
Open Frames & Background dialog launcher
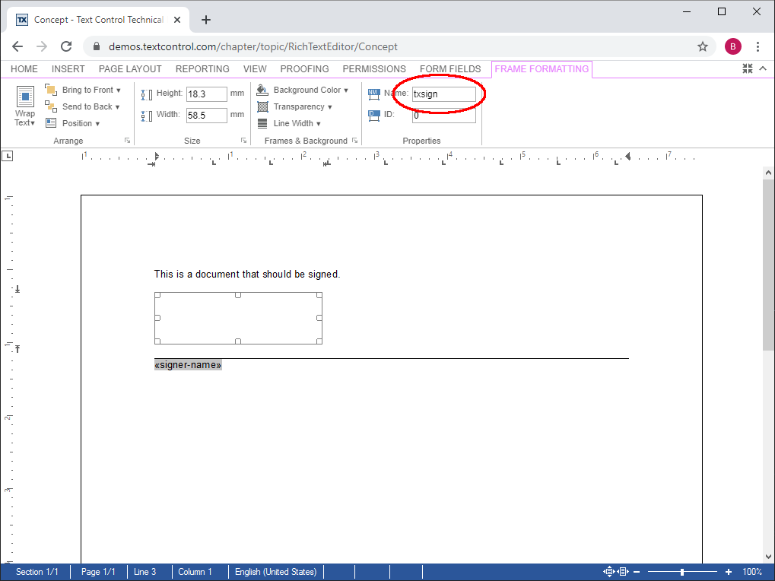(x=355, y=141)
